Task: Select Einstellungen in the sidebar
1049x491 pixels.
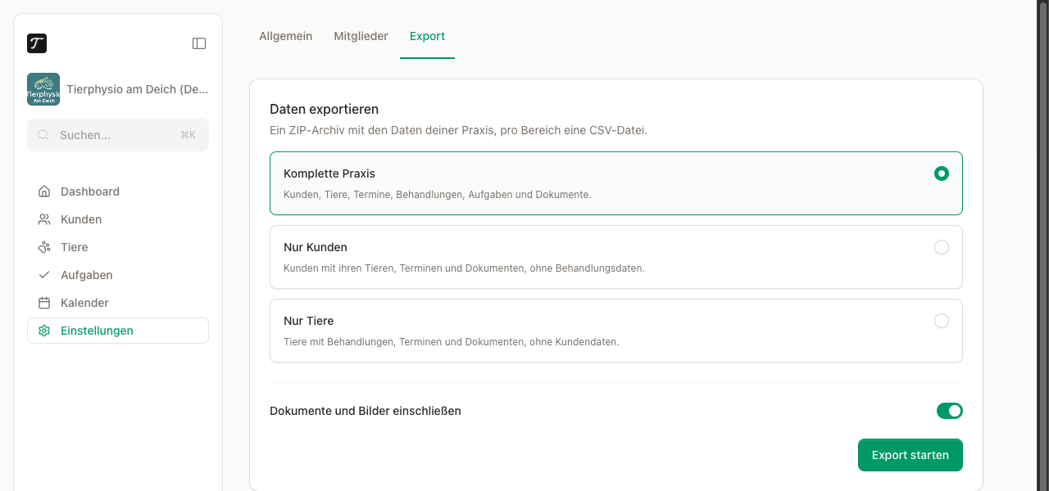Action: [x=118, y=331]
